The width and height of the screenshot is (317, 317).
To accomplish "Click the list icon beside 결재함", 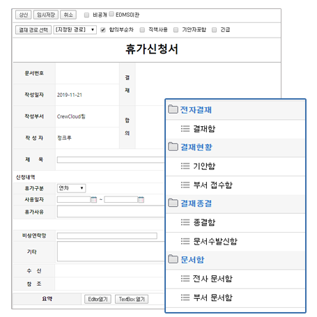I will point(185,128).
